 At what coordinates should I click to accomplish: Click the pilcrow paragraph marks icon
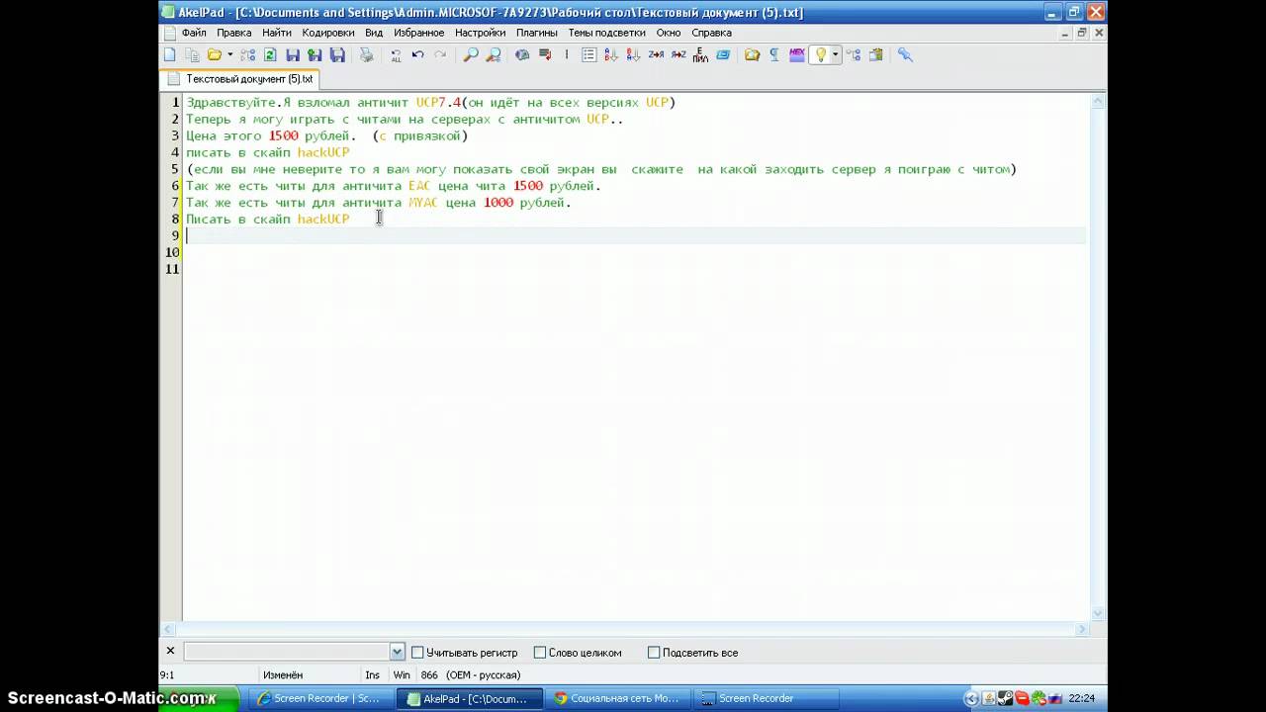[774, 55]
